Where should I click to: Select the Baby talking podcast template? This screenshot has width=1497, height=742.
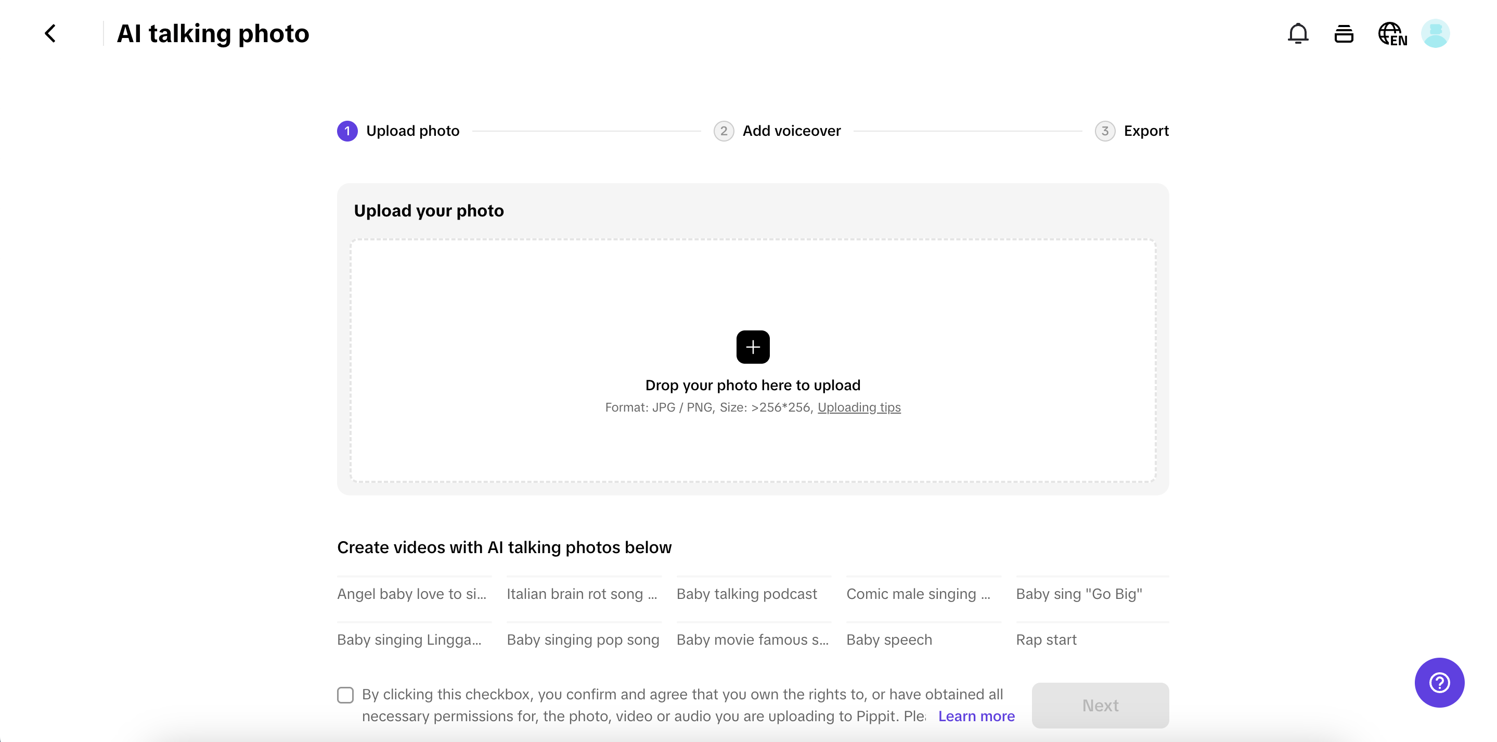point(747,594)
